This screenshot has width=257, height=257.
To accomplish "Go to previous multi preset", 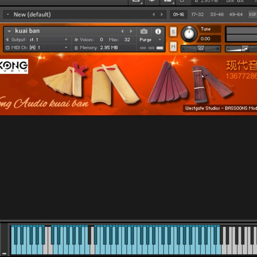I will tap(154, 14).
